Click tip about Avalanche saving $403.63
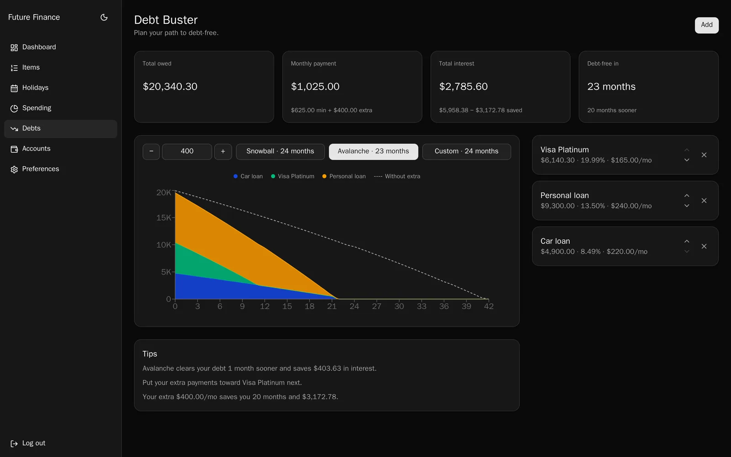 pos(260,369)
